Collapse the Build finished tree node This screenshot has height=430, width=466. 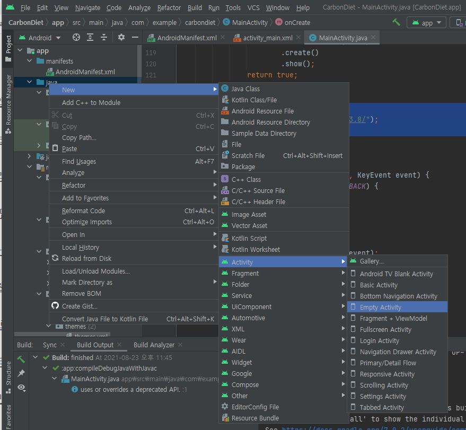coord(36,357)
